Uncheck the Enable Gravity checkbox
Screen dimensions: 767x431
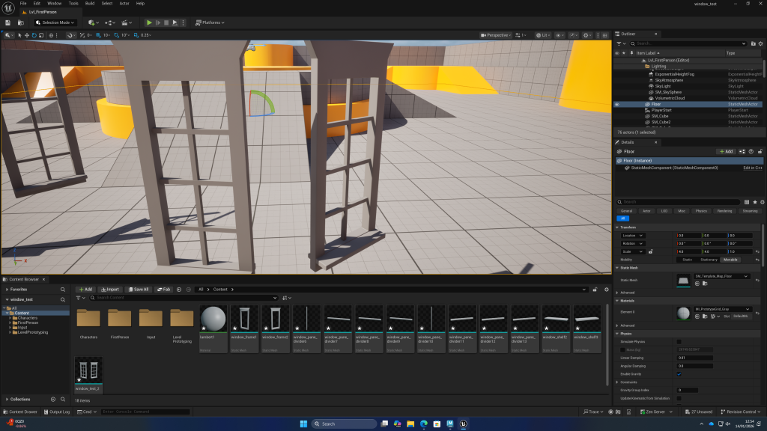point(679,373)
